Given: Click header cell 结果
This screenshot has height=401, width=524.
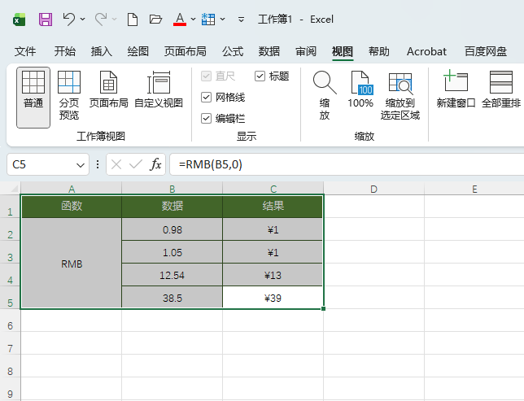Looking at the screenshot, I should tap(273, 206).
